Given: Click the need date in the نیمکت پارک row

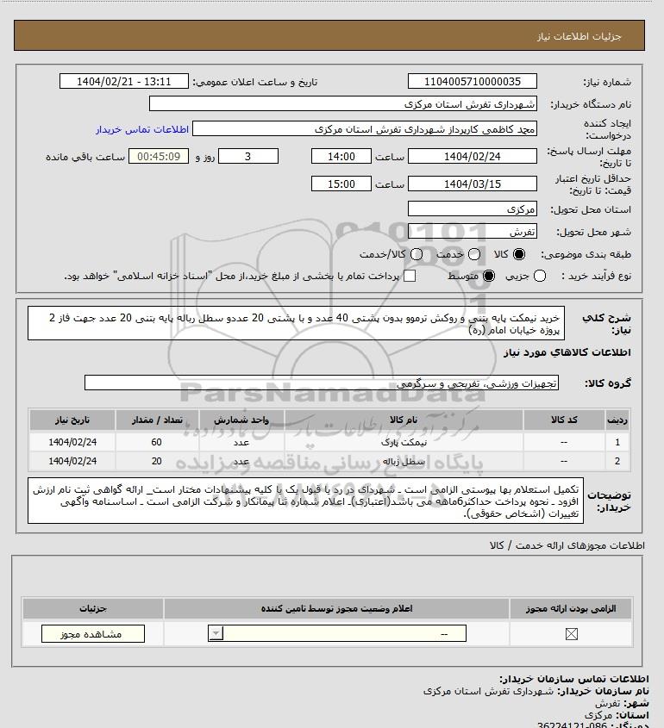Looking at the screenshot, I should (72, 442).
